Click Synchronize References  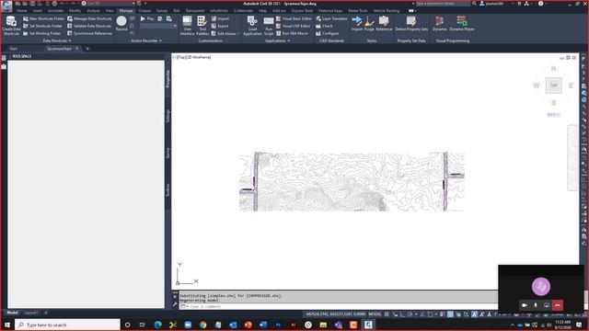click(x=89, y=33)
